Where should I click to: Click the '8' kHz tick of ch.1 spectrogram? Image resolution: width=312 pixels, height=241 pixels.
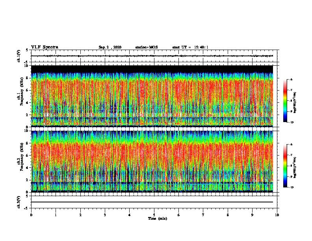[27, 78]
